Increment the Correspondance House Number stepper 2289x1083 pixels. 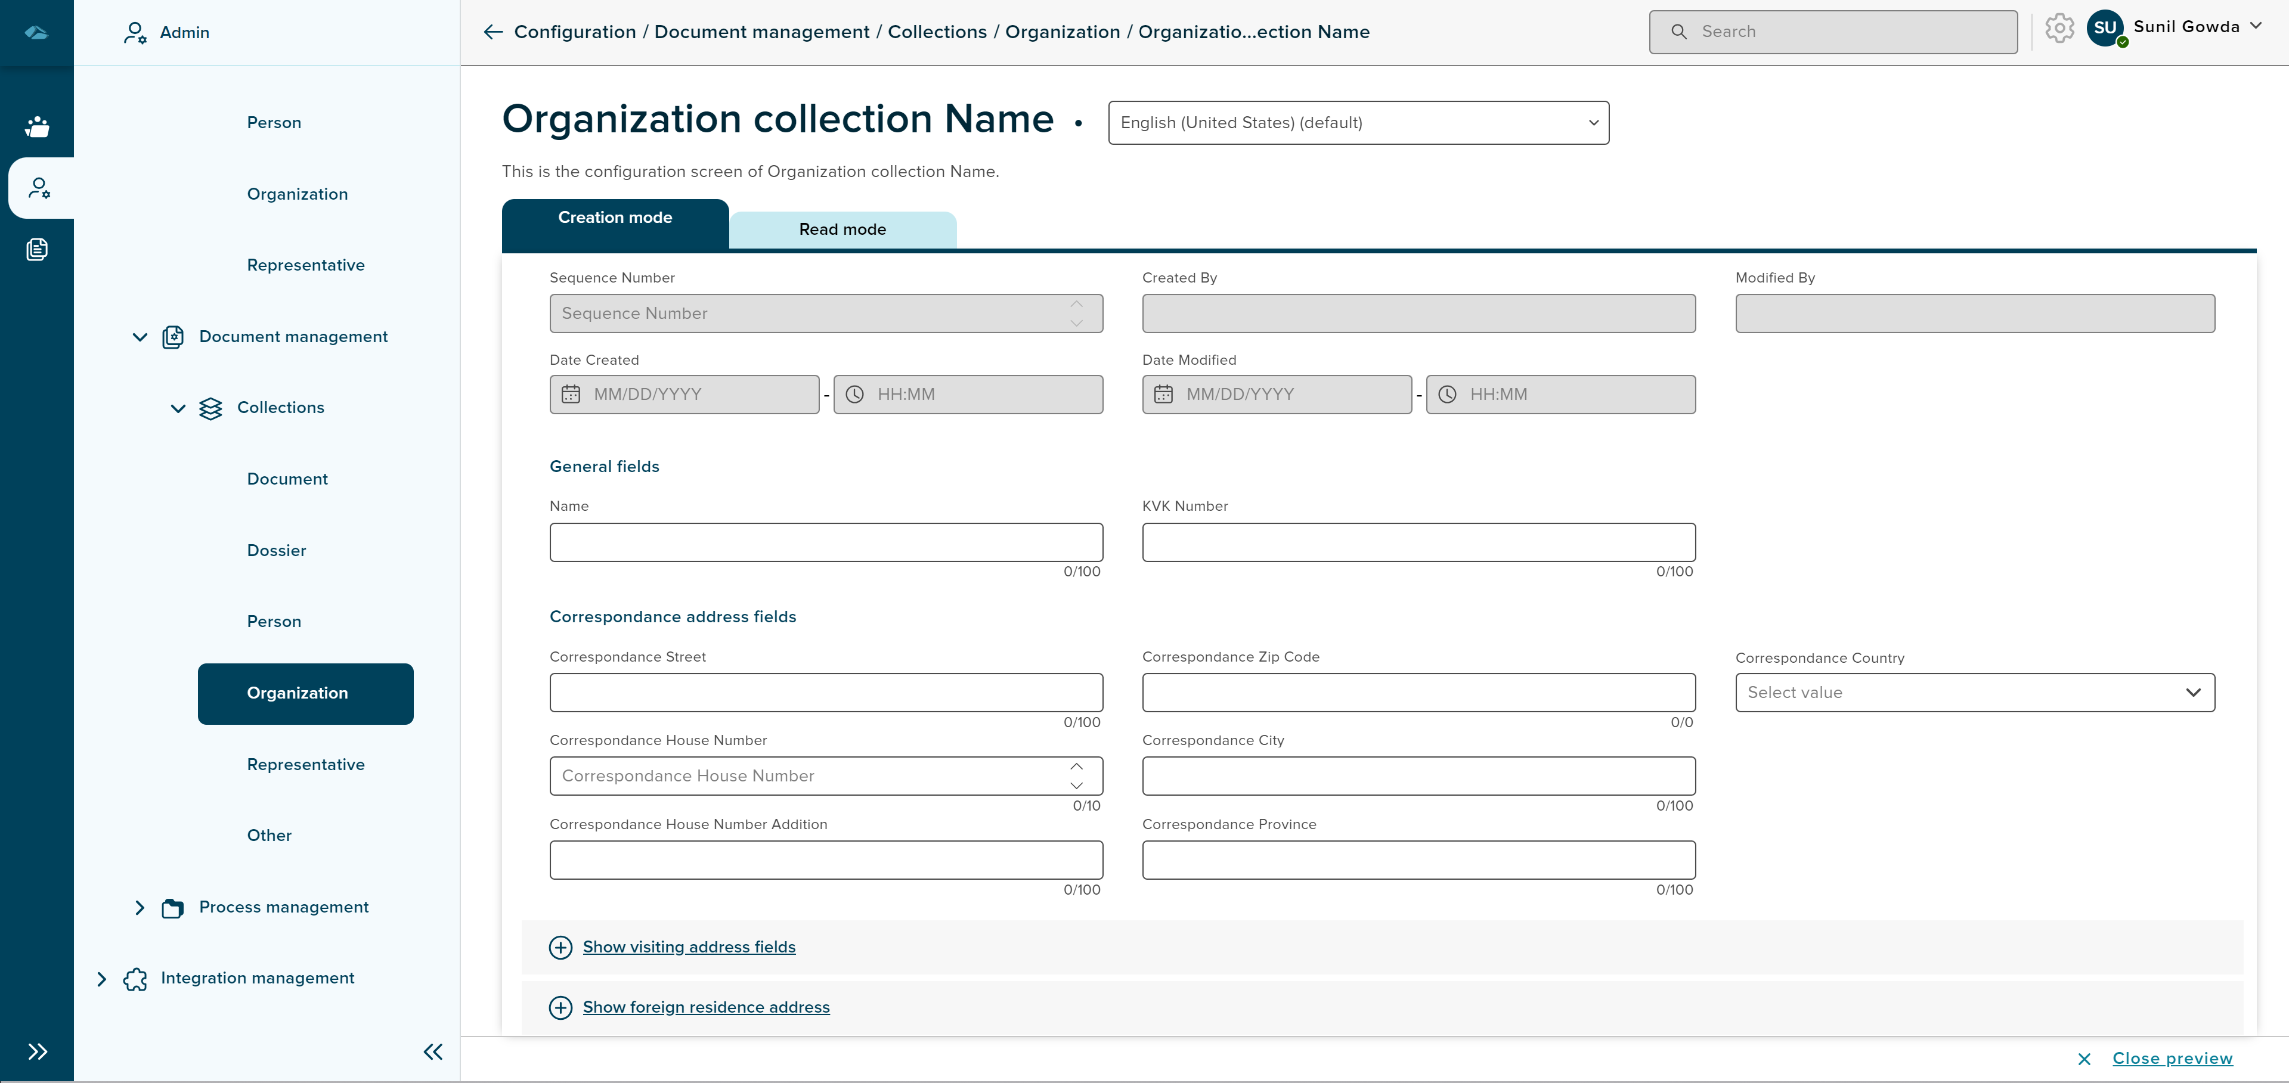point(1076,767)
